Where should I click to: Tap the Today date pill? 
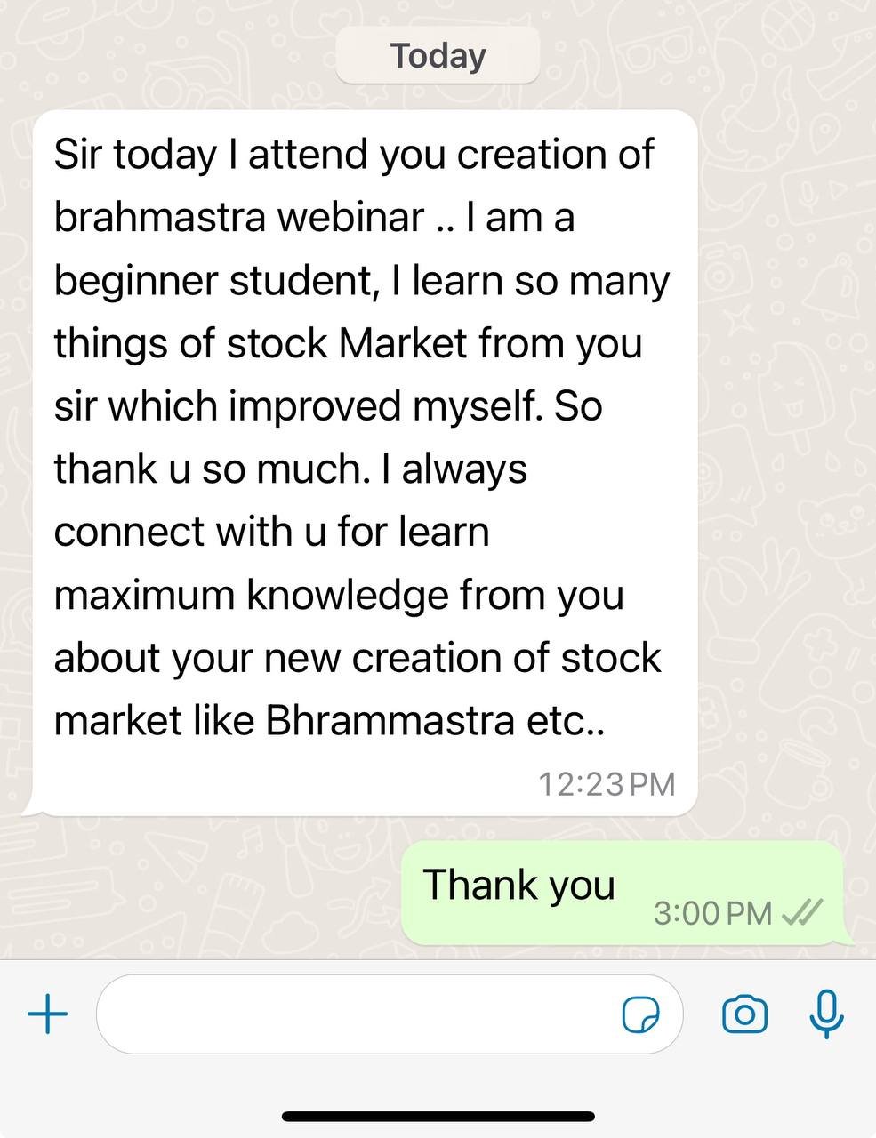pos(438,55)
